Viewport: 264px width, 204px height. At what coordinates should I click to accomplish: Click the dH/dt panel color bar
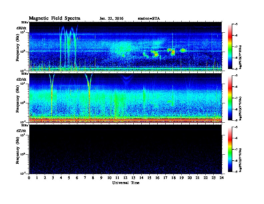(x=230, y=47)
